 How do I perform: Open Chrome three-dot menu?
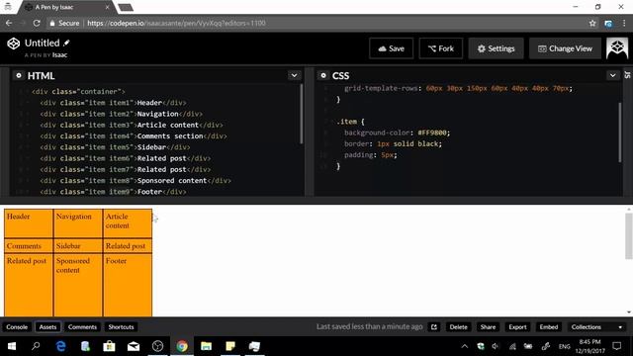click(x=624, y=24)
